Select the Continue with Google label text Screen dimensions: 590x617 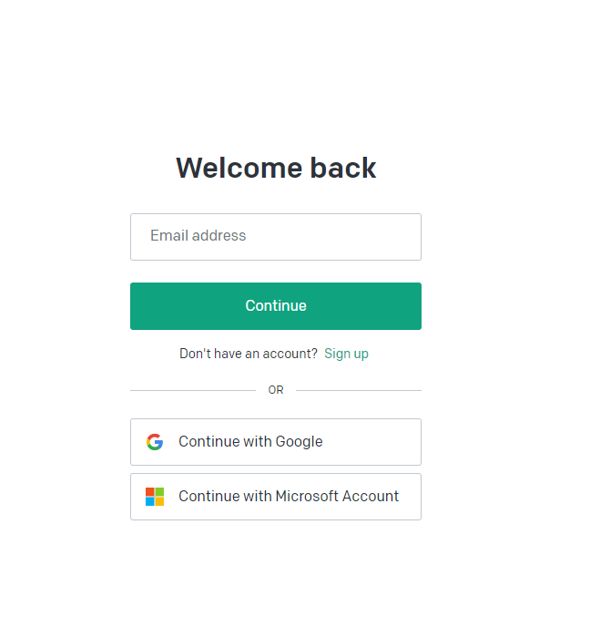point(250,441)
